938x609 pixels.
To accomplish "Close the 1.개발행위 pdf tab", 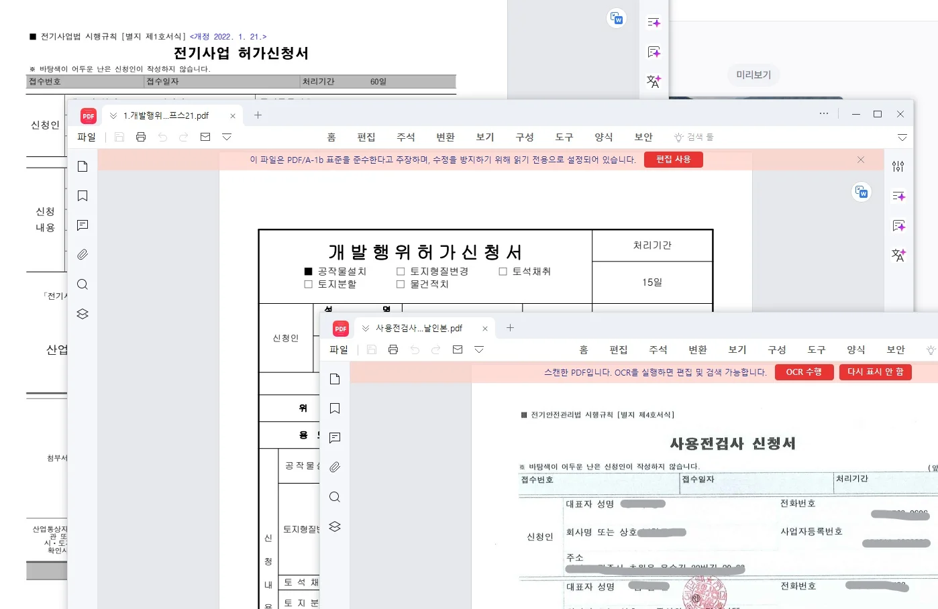I will tap(233, 116).
